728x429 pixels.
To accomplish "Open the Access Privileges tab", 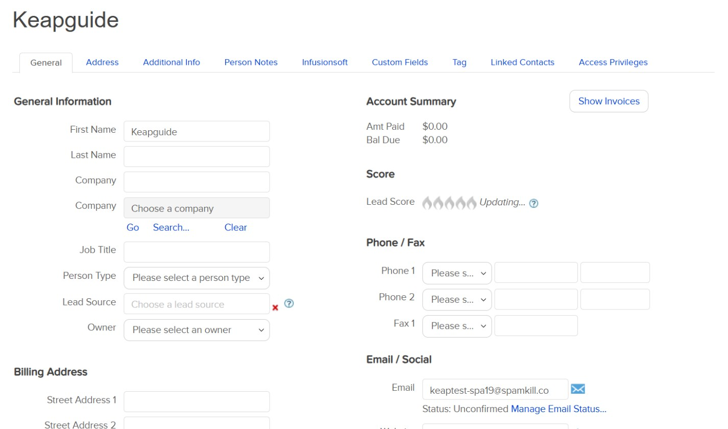I will point(613,62).
